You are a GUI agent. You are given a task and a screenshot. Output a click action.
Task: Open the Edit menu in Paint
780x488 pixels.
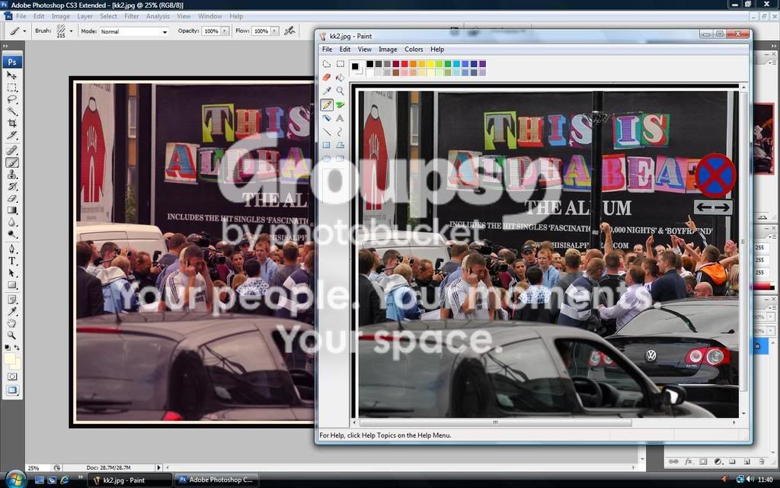click(x=345, y=50)
